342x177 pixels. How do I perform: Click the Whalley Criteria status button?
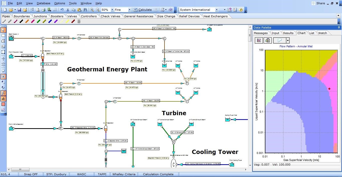pyautogui.click(x=124, y=174)
